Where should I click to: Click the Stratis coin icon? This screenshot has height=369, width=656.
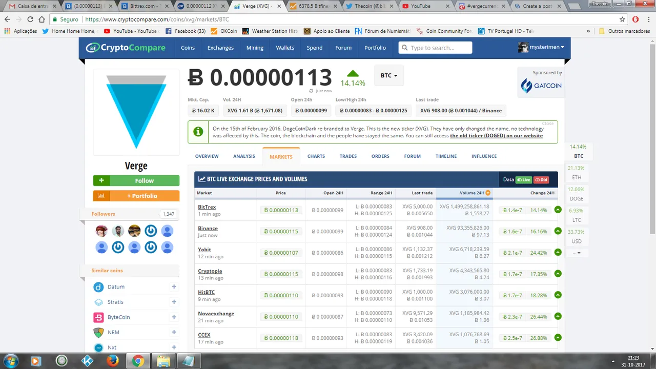99,302
